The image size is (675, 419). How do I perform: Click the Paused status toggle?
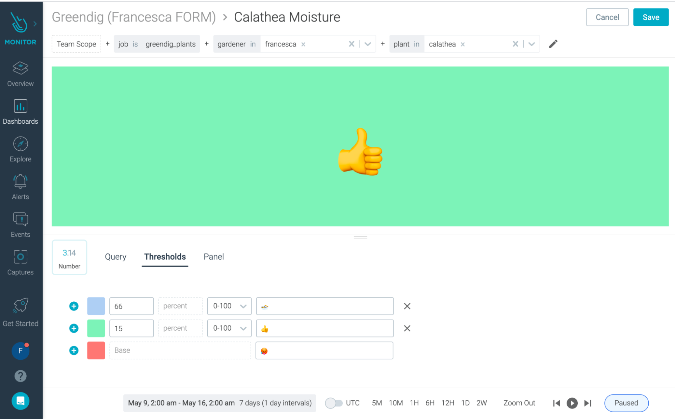pyautogui.click(x=626, y=403)
